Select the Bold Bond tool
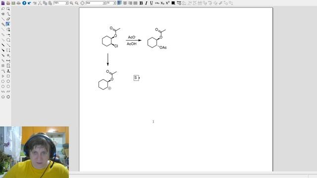This screenshot has width=317, height=178. point(3,45)
